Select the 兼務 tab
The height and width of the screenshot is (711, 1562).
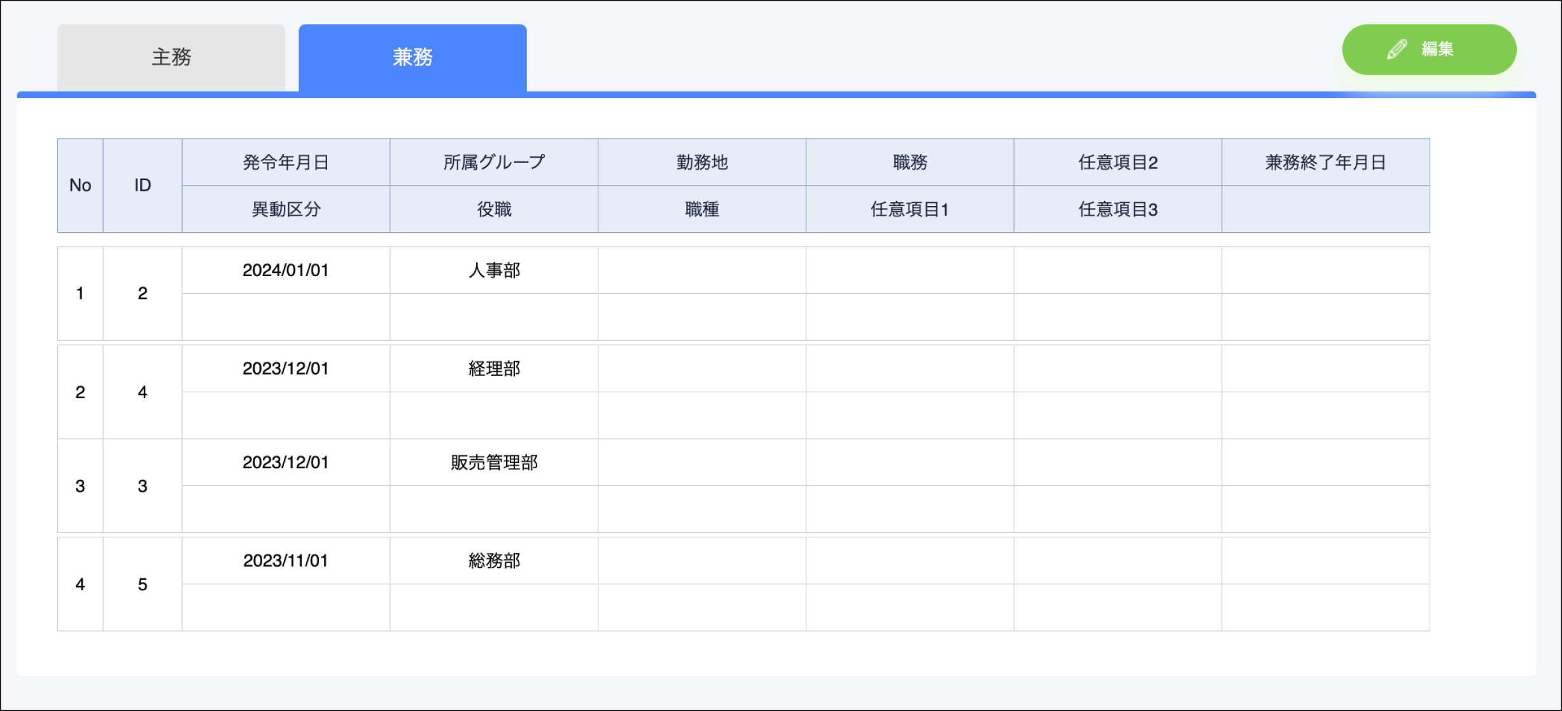pos(412,57)
